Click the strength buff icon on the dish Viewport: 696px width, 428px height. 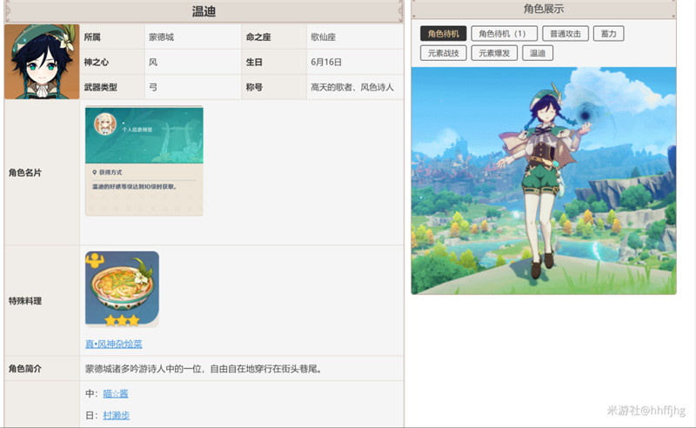(x=94, y=260)
